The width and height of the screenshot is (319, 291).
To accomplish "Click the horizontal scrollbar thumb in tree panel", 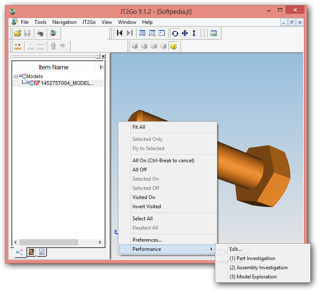I will coord(48,242).
